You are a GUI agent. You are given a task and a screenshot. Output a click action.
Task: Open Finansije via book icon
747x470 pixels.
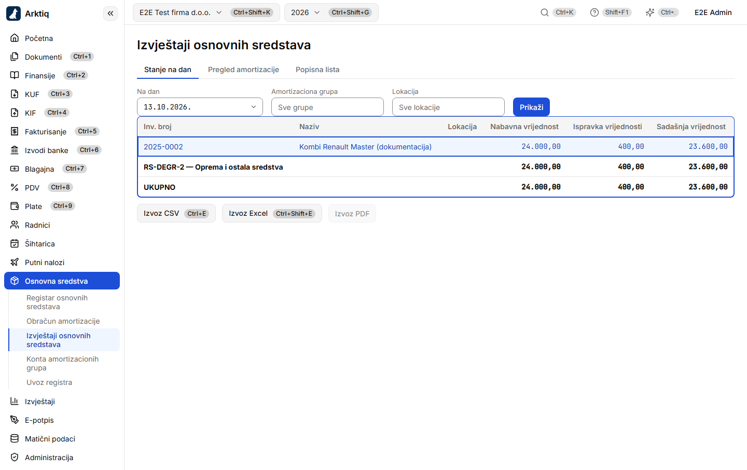coord(15,76)
